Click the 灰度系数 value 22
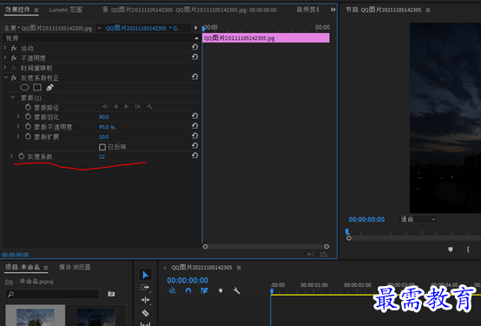Screen dimensions: 481x326 (102, 156)
